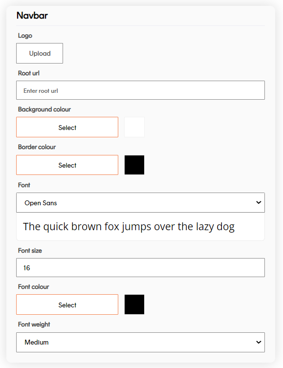Screen dimensions: 283x368
Task: Open the Font colour Select button
Action: (x=67, y=304)
